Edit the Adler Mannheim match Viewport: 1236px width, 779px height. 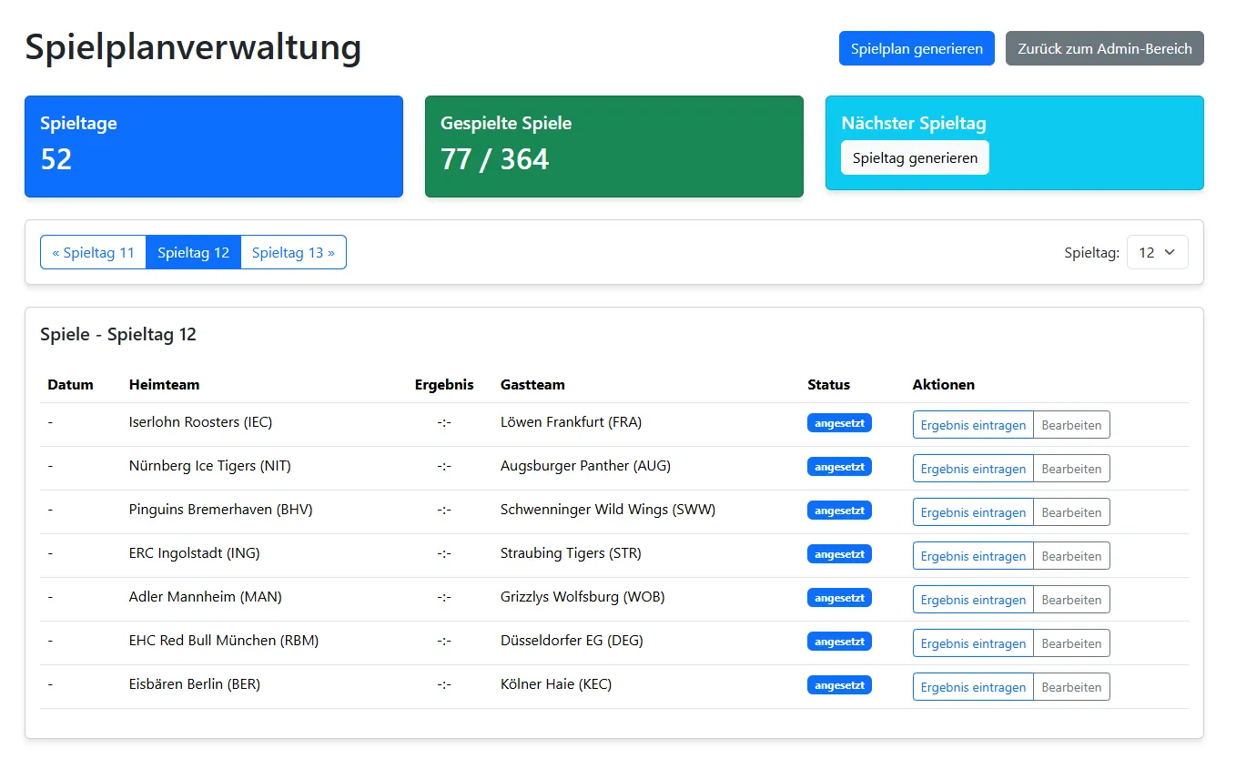(x=1071, y=600)
